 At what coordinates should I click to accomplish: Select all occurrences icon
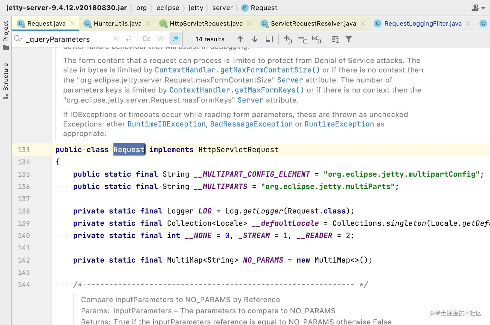317,39
